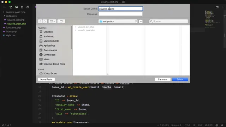Screen dimensions: 226x127
Task: Open usuario_get.php in the explorer tree
Action: 16,20
